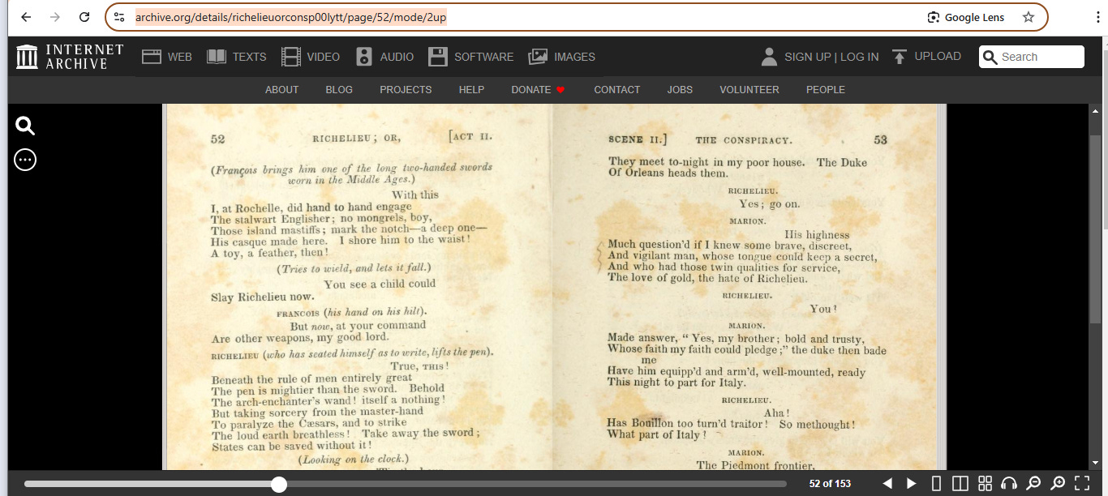Screen dimensions: 1108x496
Task: Zoom in on the book
Action: pos(1058,484)
